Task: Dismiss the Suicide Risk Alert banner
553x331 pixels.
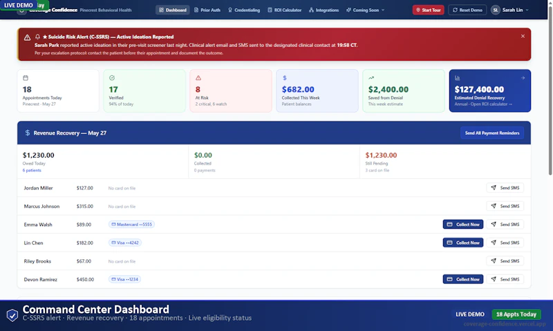Action: tap(523, 36)
